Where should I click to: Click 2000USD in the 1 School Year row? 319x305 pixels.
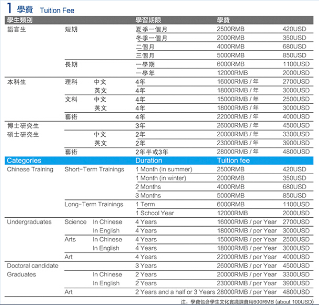296,213
